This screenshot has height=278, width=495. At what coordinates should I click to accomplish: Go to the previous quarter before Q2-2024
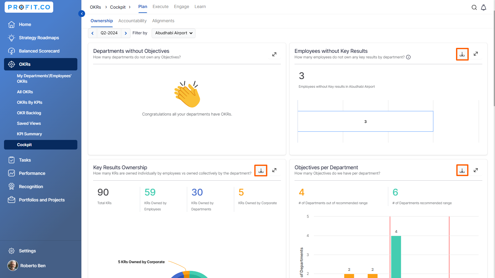coord(93,33)
